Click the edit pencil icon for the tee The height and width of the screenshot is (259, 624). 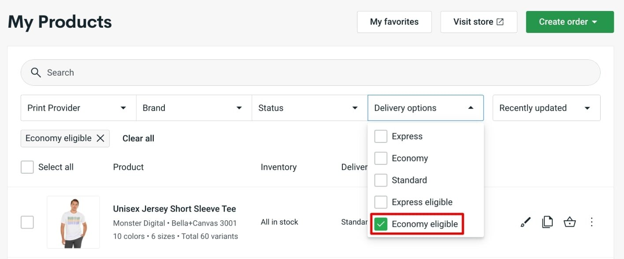click(526, 222)
